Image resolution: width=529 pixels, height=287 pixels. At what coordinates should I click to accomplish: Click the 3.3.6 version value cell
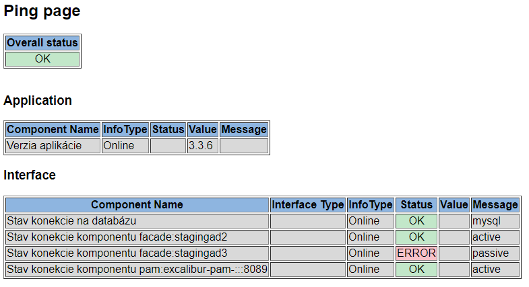pos(203,146)
